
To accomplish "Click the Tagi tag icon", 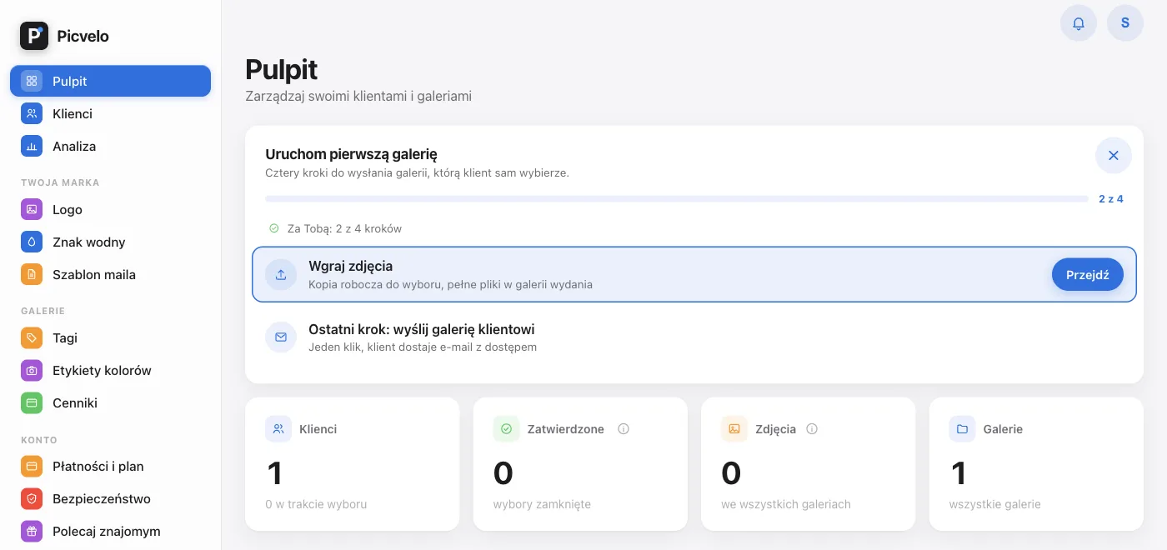I will (x=32, y=338).
